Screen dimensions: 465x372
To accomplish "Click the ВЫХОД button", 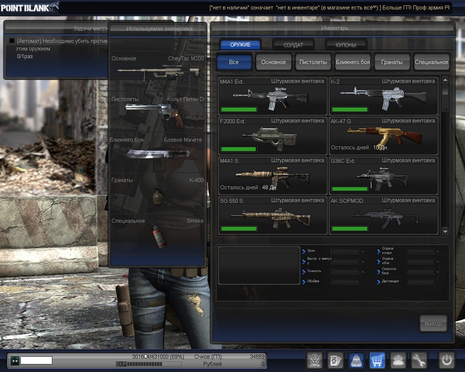I will [x=433, y=323].
